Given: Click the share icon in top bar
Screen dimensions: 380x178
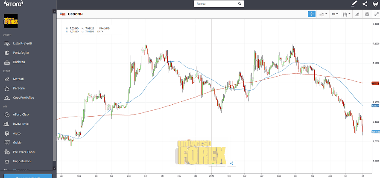Looking at the screenshot, I should (x=365, y=4).
